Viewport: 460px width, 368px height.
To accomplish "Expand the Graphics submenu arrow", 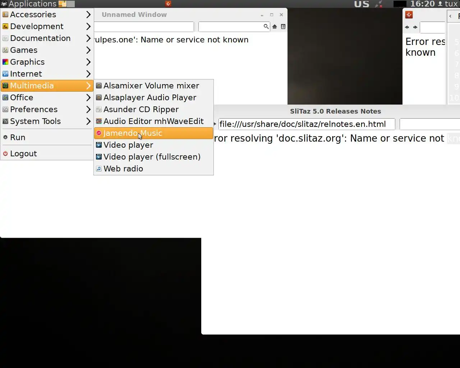I will click(x=88, y=62).
